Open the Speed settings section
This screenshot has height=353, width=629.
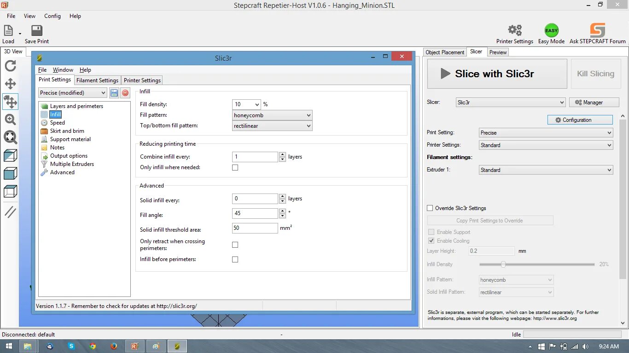pos(58,123)
